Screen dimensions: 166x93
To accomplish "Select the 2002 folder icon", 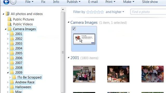I will 12,39.
